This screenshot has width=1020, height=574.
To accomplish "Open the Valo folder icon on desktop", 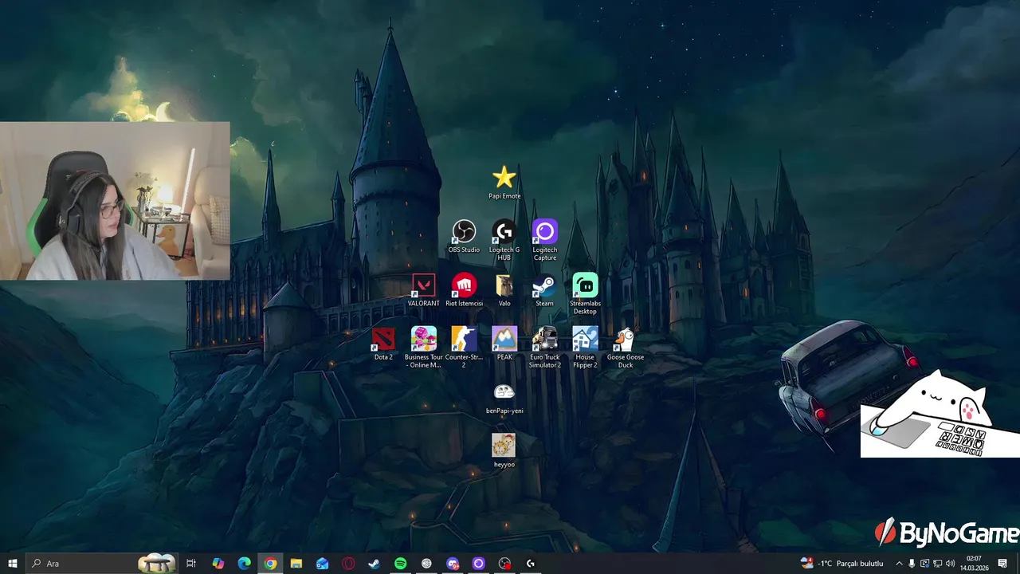I will [504, 289].
